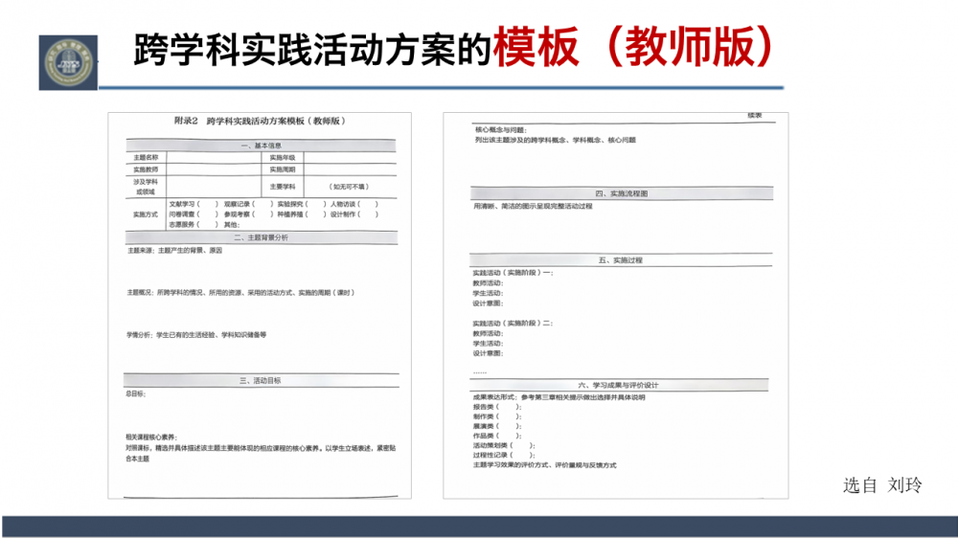Select the red 模板（教师版）title text
The image size is (958, 538).
[633, 46]
